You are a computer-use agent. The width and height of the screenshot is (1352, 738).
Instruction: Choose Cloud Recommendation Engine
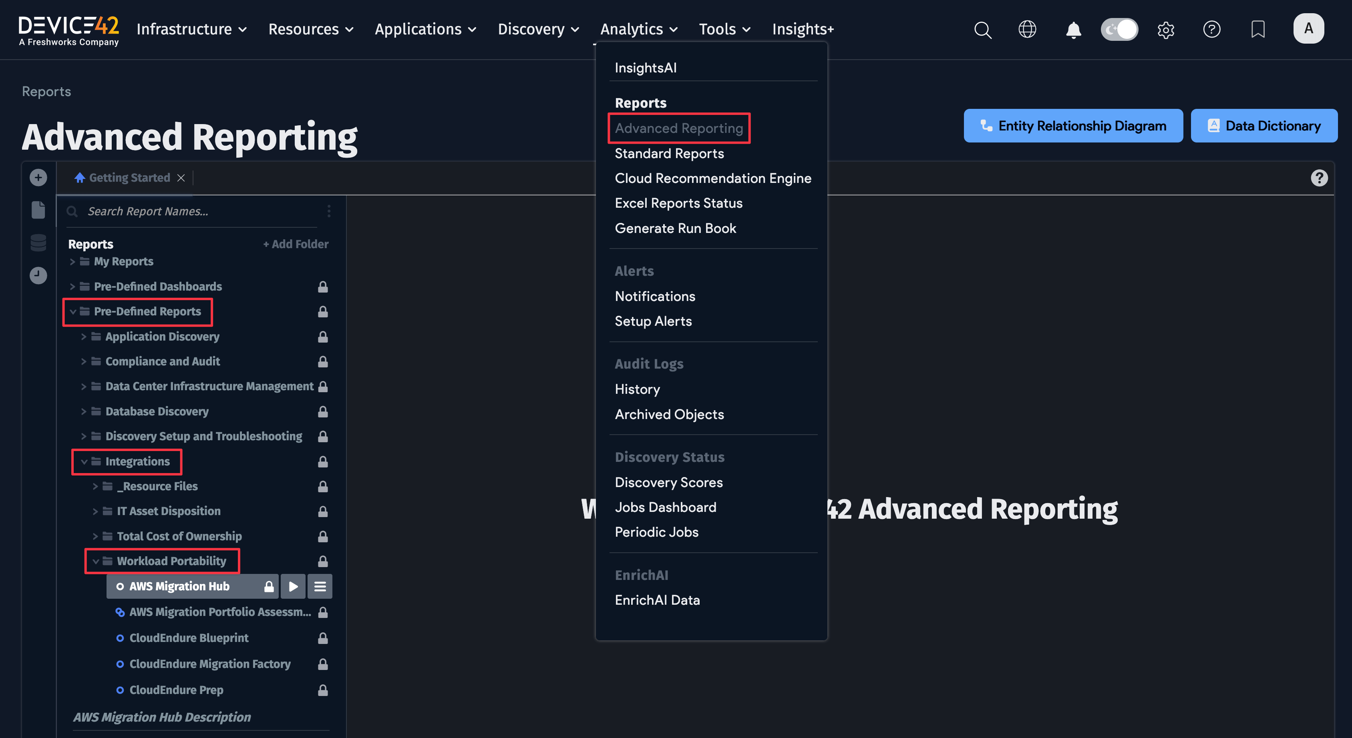pyautogui.click(x=713, y=178)
